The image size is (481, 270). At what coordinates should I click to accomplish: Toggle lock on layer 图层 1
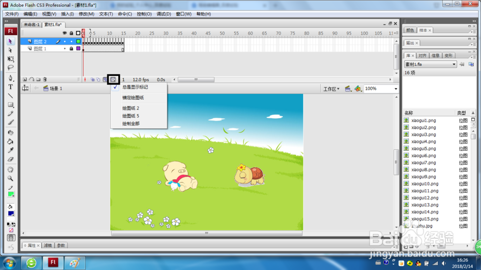71,49
